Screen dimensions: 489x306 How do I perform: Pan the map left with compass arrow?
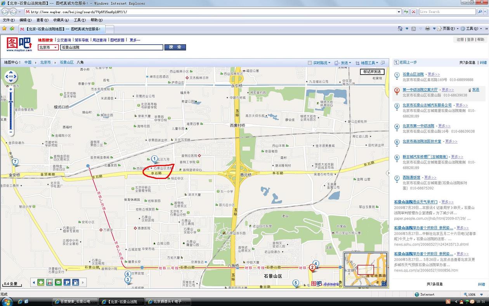(x=7, y=76)
